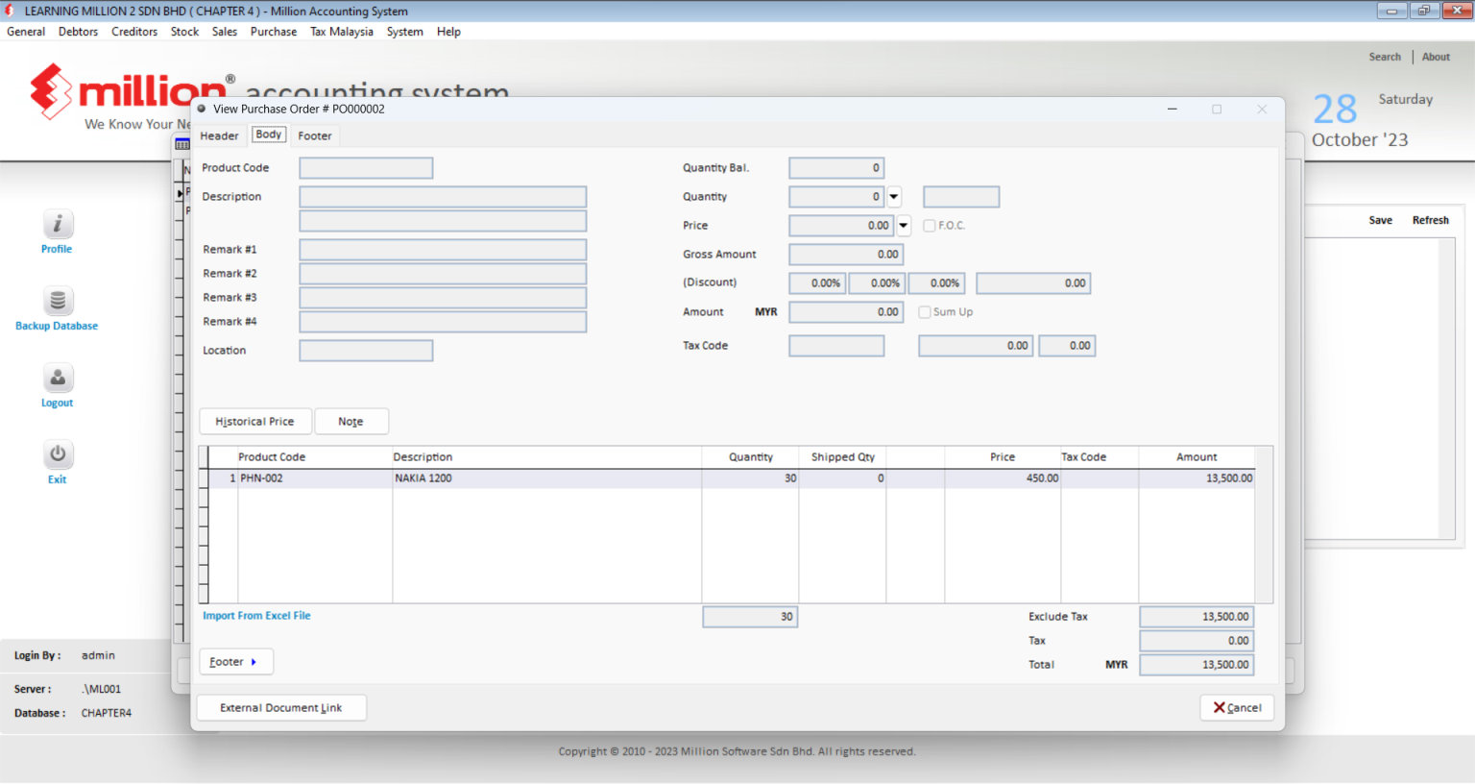Image resolution: width=1475 pixels, height=784 pixels.
Task: Open the Purchase menu
Action: click(274, 31)
